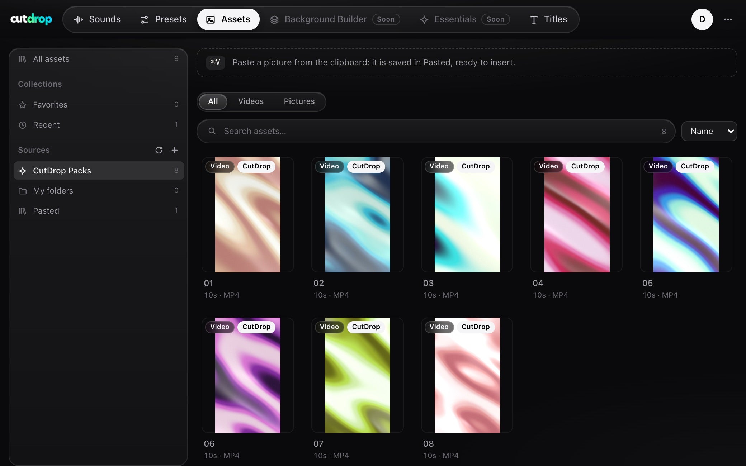
Task: Open the Titles tab
Action: (548, 19)
